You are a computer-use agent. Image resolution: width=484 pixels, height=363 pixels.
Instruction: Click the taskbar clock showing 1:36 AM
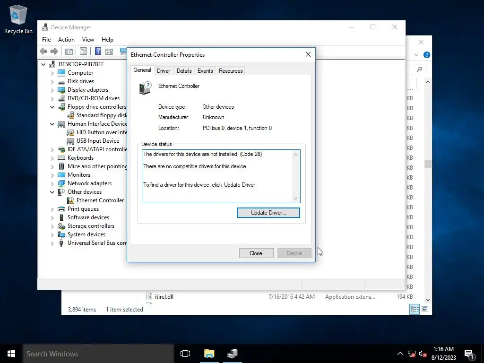443,354
